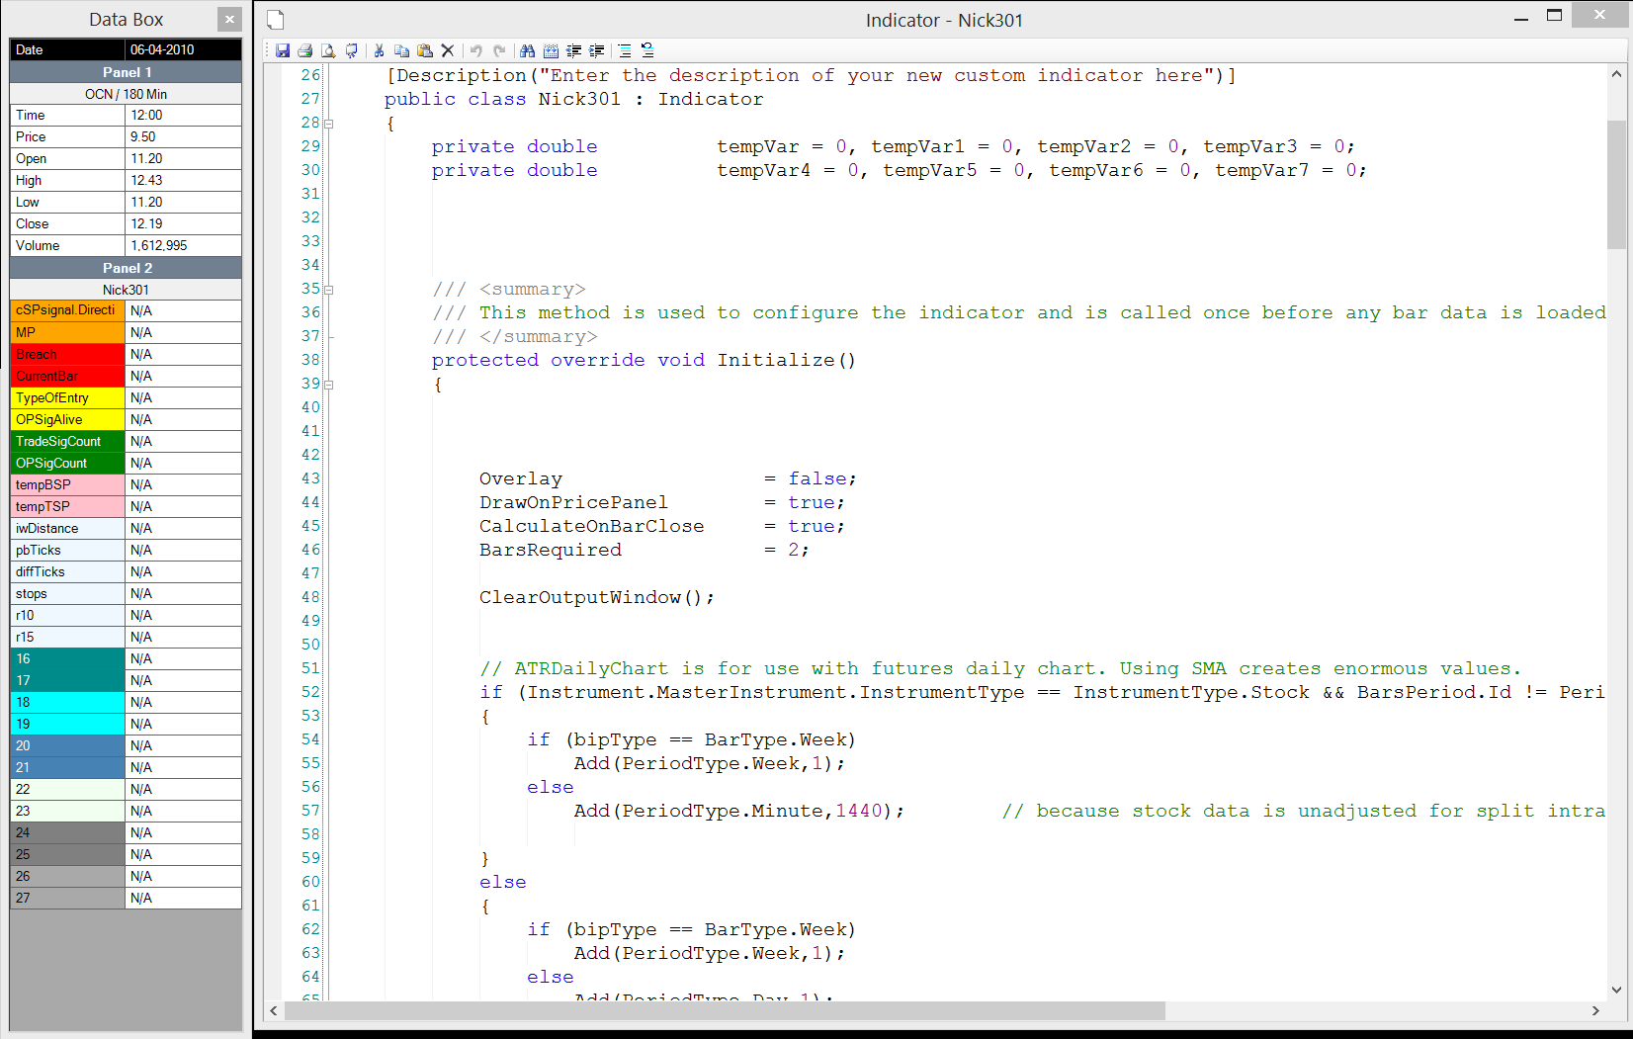Delete selection using the X toolbar icon

coord(448,50)
